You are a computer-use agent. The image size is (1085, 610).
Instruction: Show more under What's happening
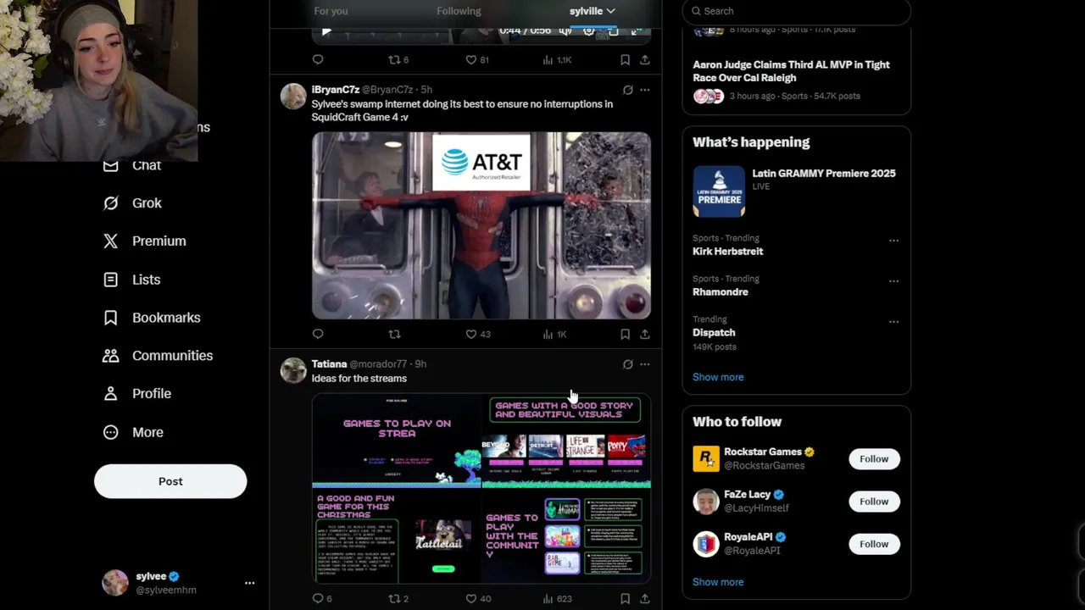pos(718,377)
